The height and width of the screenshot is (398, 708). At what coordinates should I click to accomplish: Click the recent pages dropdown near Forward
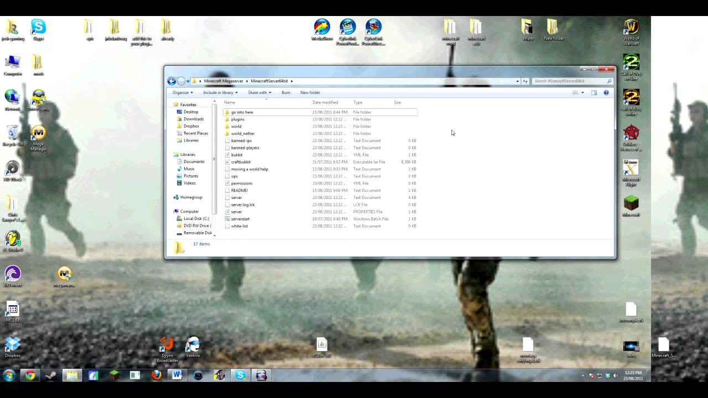coord(188,81)
